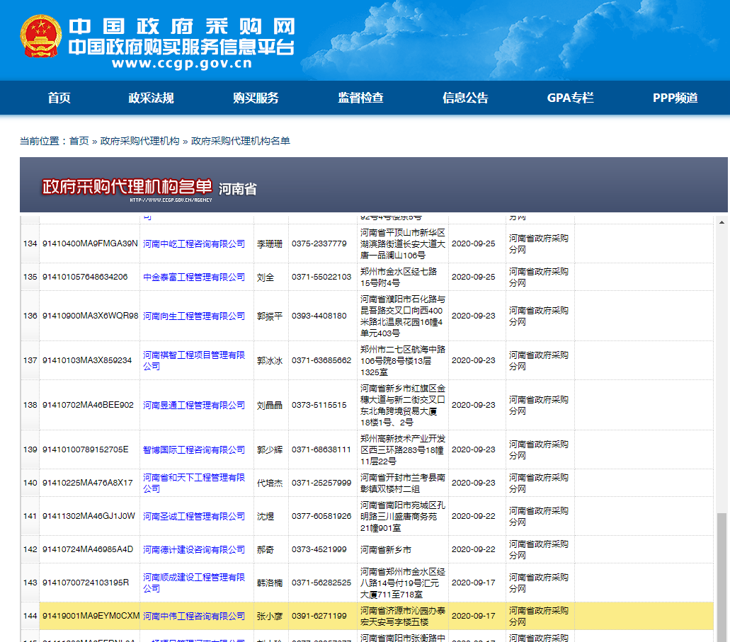Screen dimensions: 730x642
Task: Open the 监督检查 navigation item
Action: tap(360, 98)
